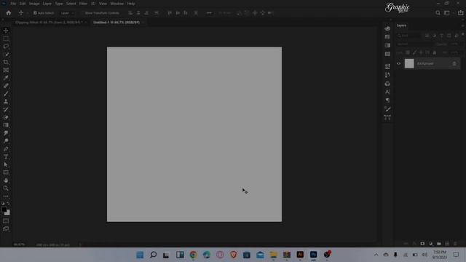Open the Window menu
466x262 pixels.
[x=116, y=4]
